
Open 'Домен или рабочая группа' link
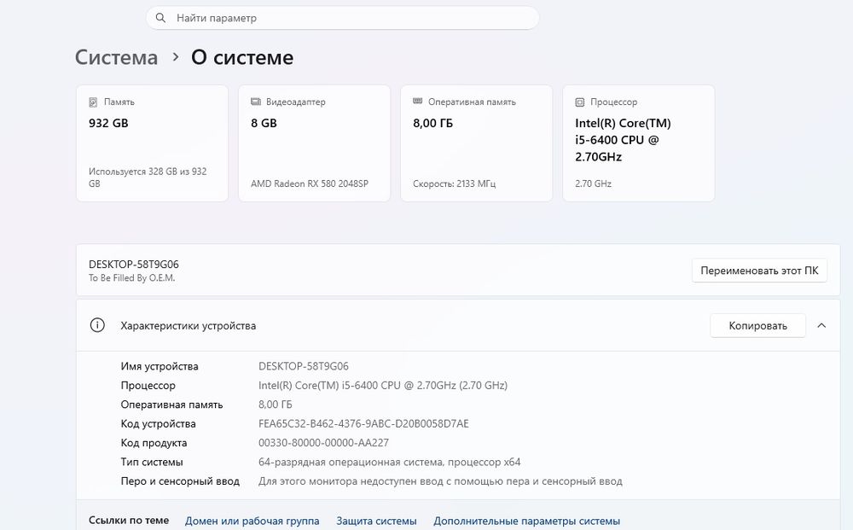click(x=252, y=521)
